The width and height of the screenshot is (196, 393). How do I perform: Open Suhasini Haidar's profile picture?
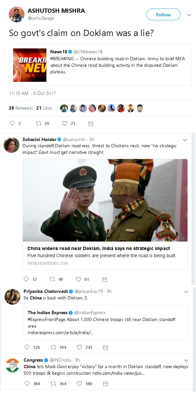(x=11, y=145)
